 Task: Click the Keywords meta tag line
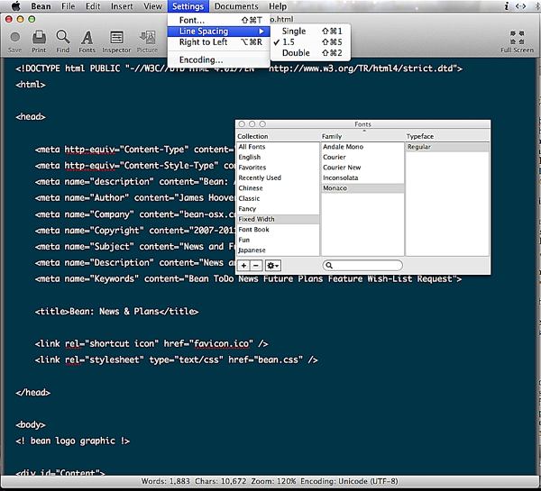pos(248,279)
